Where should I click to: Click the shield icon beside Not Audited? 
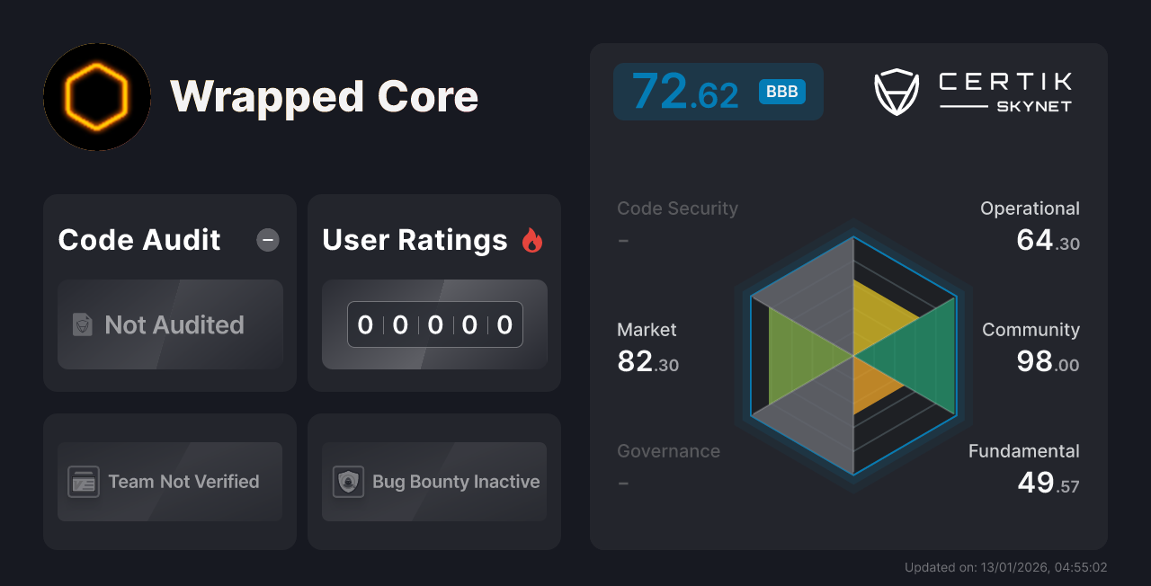81,325
